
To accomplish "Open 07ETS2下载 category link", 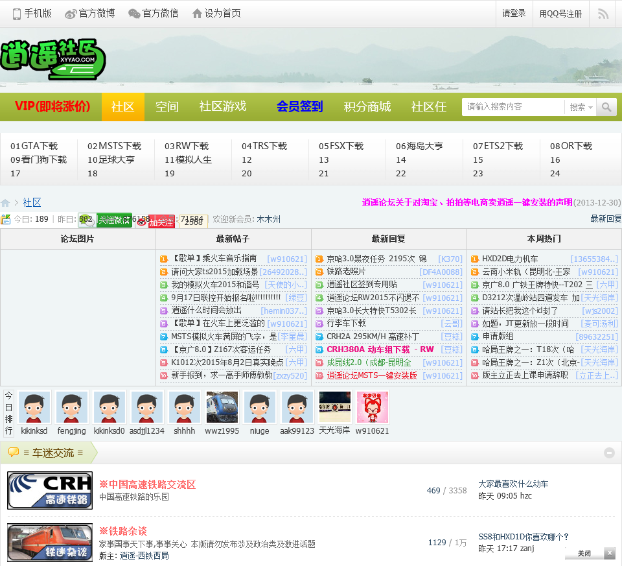I will point(498,146).
